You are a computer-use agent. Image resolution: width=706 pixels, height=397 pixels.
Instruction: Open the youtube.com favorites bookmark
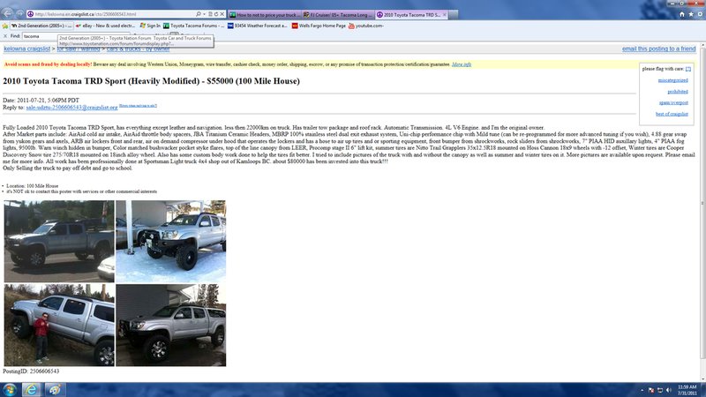click(365, 26)
